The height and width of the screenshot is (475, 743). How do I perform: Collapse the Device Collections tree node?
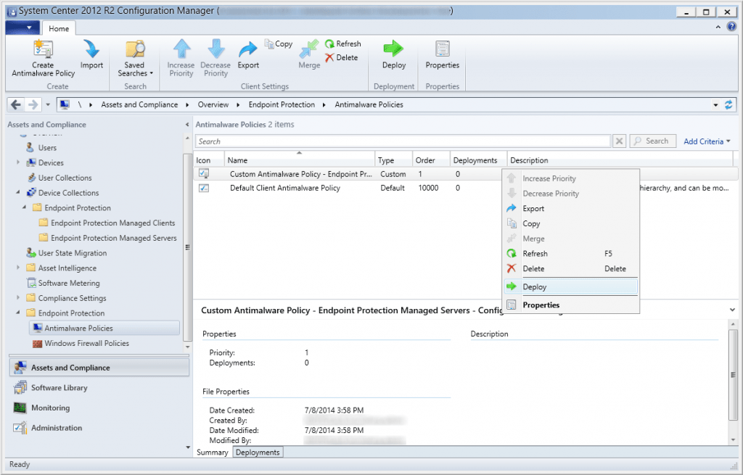18,192
